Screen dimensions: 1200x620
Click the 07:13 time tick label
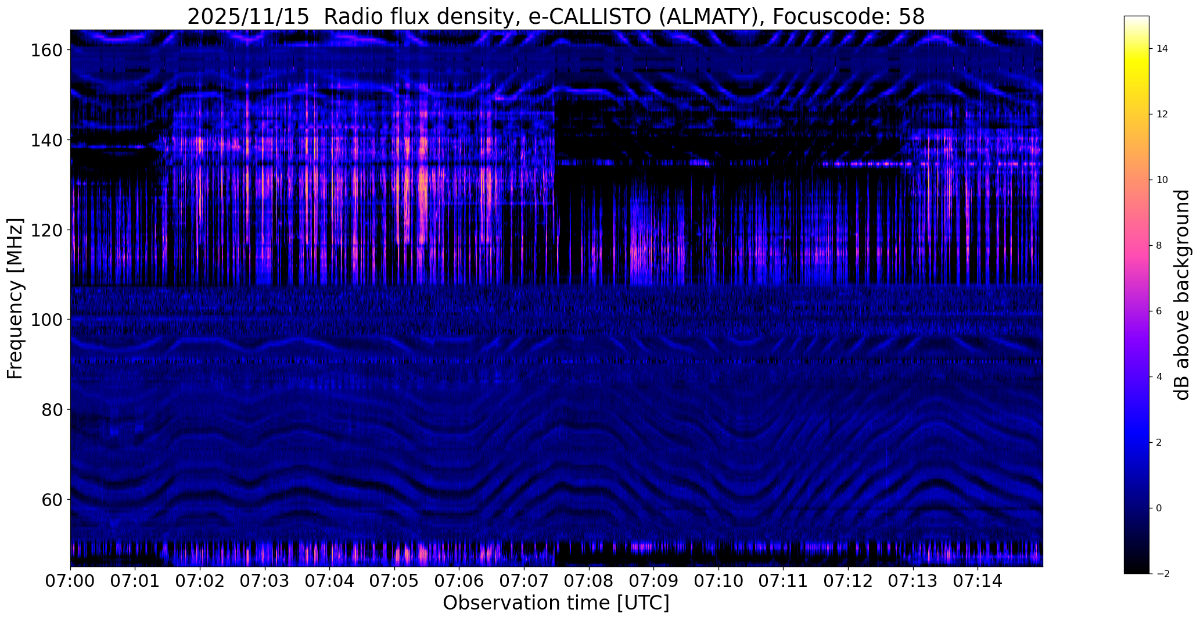pyautogui.click(x=913, y=580)
